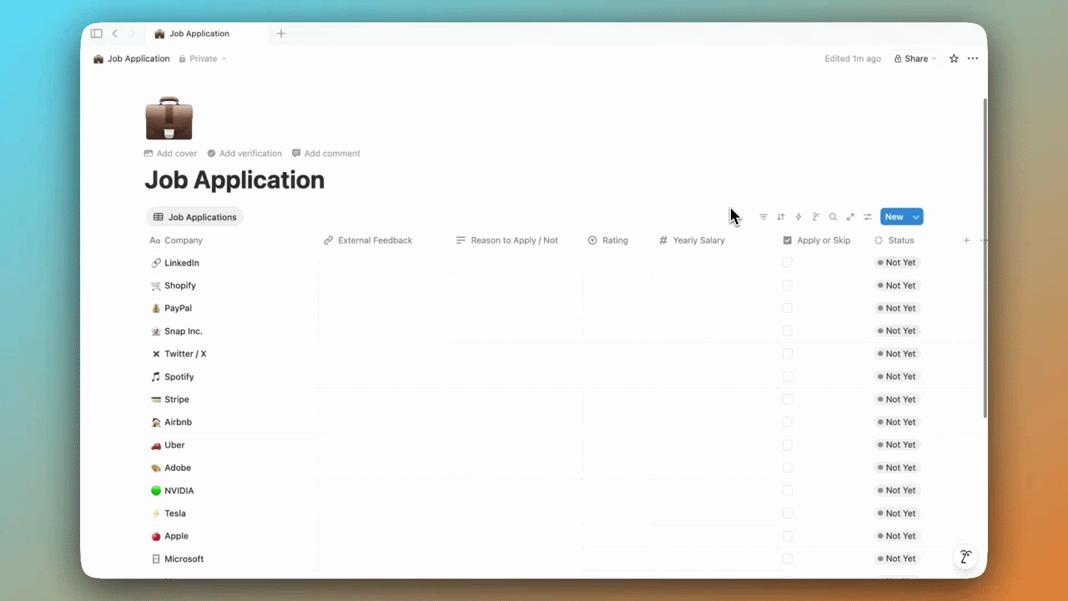The width and height of the screenshot is (1068, 601).
Task: Click Add comment
Action: click(326, 154)
